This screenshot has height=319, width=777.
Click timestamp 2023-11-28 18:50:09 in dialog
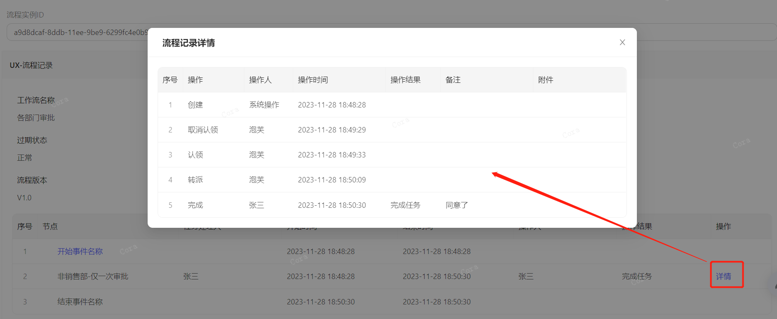332,180
